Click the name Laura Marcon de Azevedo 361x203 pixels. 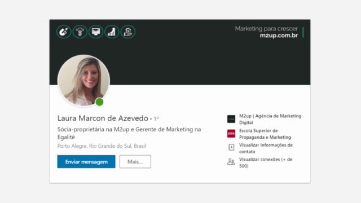click(103, 118)
